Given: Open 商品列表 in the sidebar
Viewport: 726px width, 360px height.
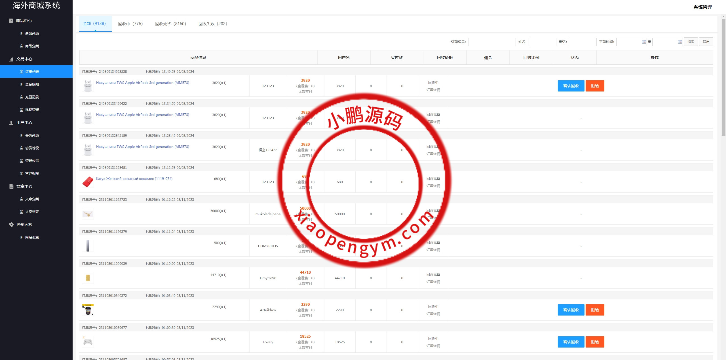Looking at the screenshot, I should coord(32,33).
